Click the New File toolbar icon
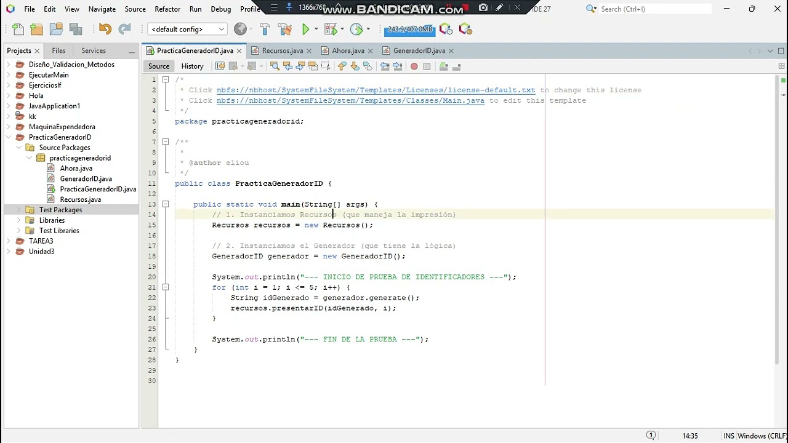The image size is (788, 443). tap(18, 29)
